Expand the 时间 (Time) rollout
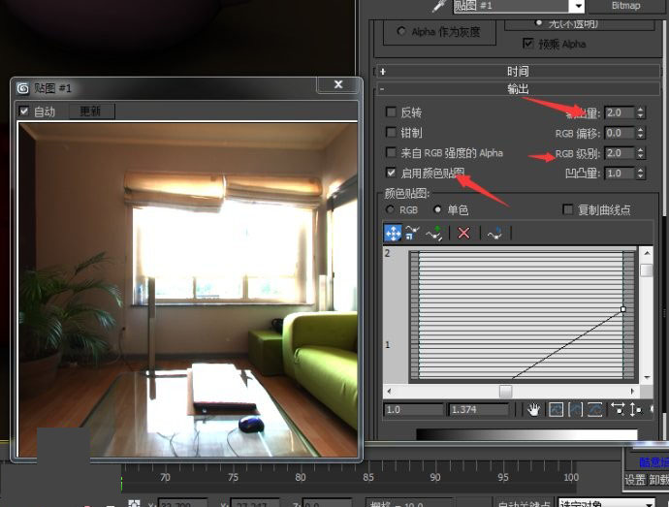Viewport: 669px width, 507px height. [518, 72]
